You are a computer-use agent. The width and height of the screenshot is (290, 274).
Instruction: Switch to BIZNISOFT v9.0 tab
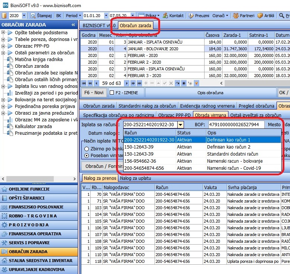[x=99, y=25]
